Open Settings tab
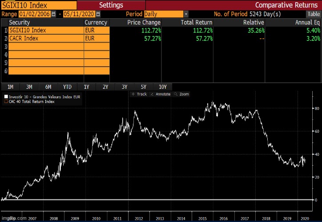 111,5
